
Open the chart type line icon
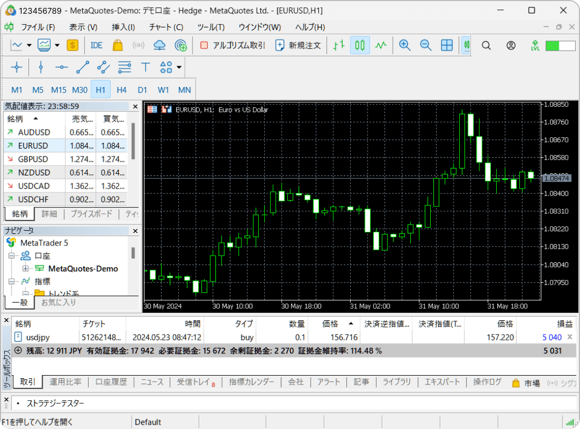click(16, 45)
